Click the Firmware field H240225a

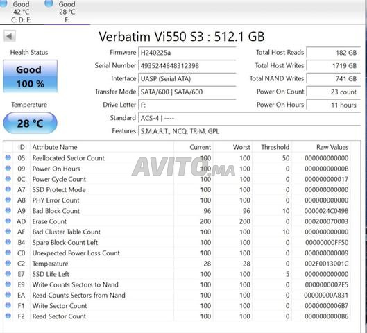(x=187, y=53)
